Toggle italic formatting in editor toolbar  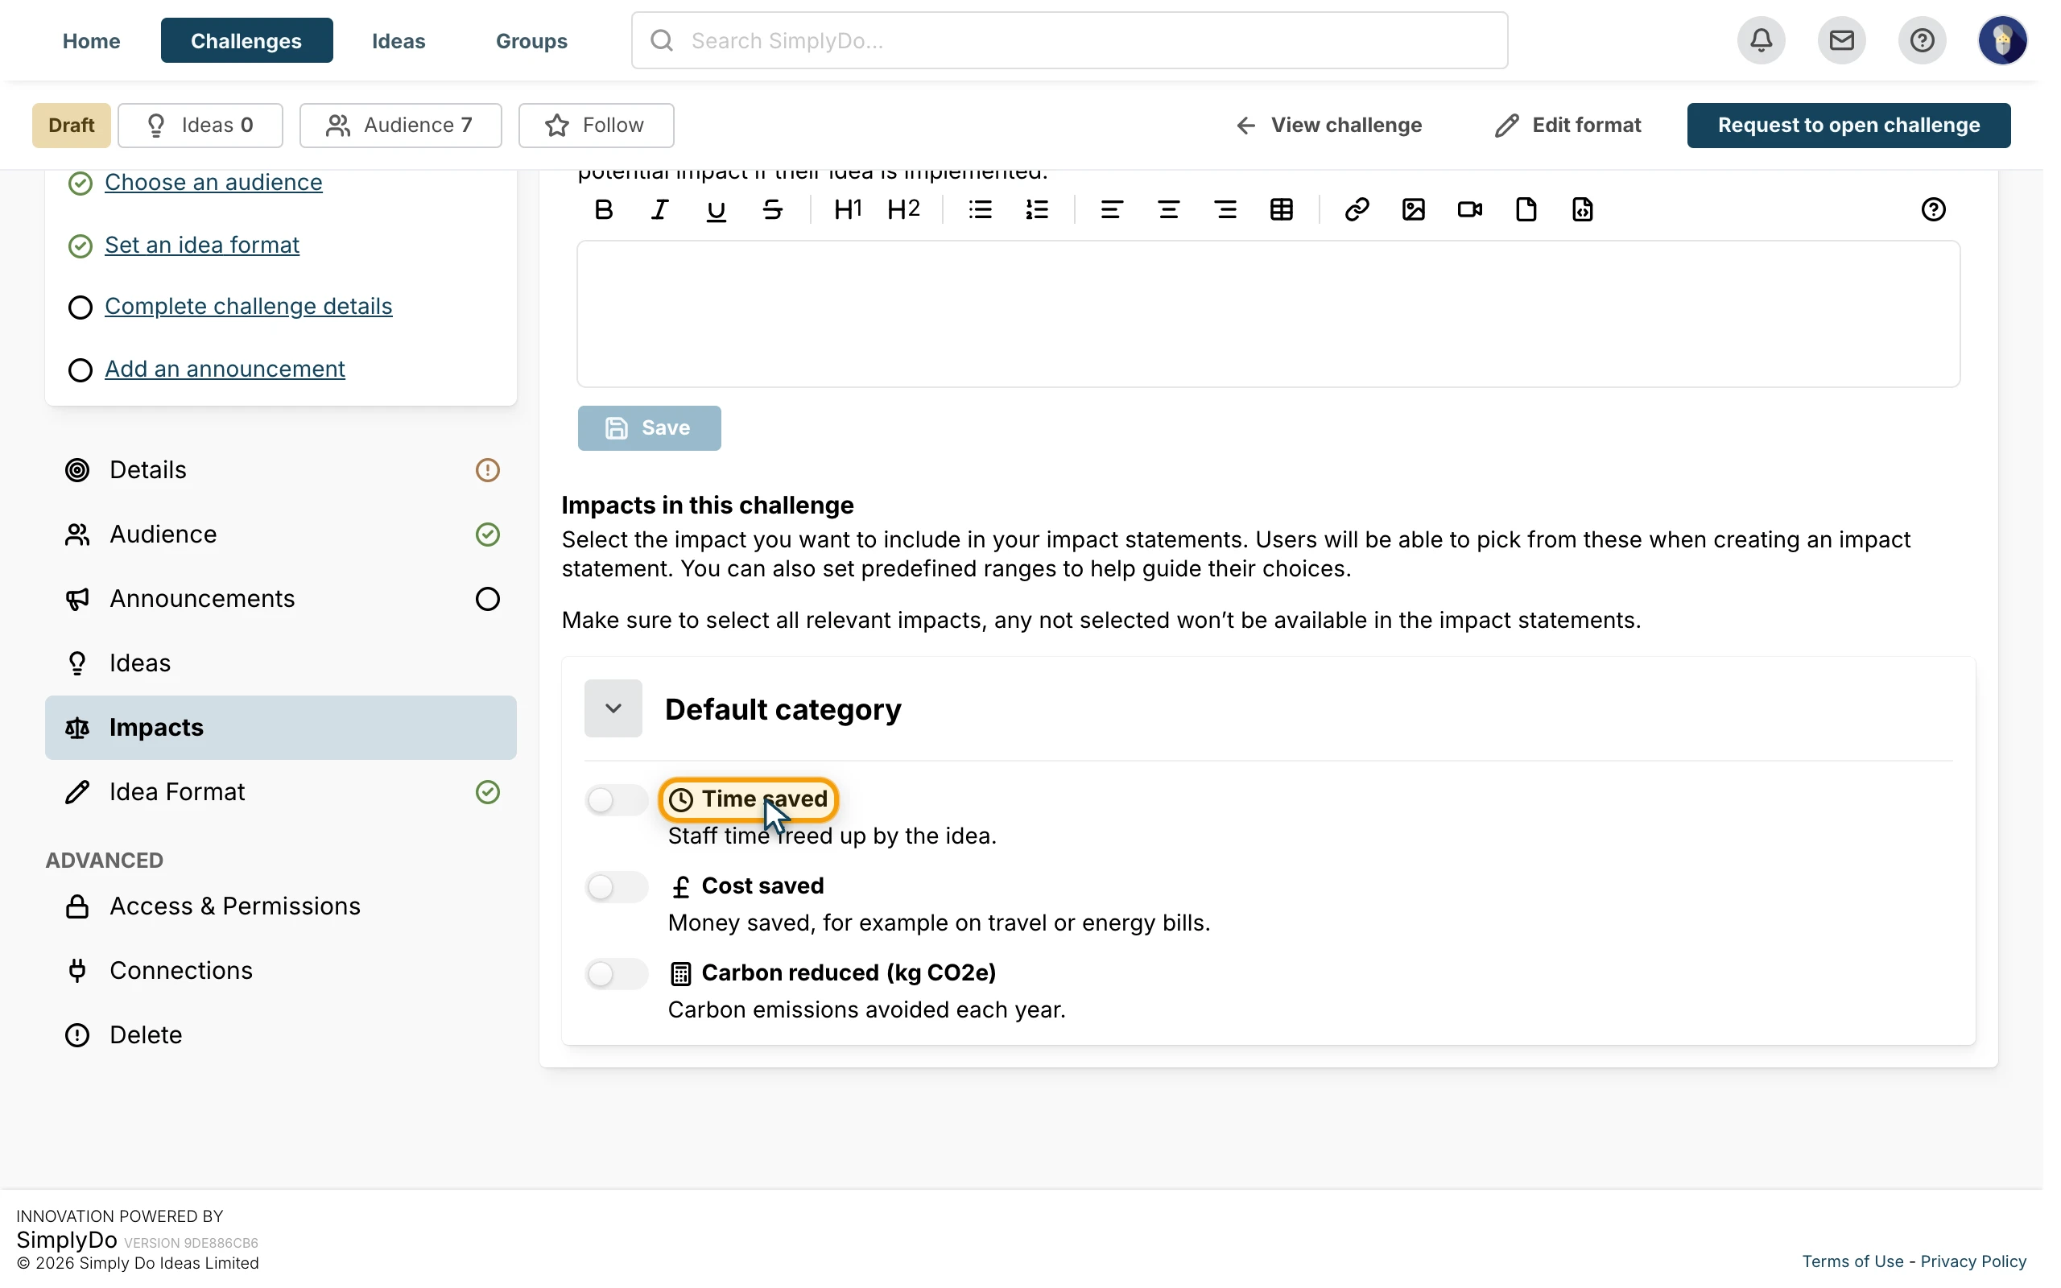coord(659,209)
